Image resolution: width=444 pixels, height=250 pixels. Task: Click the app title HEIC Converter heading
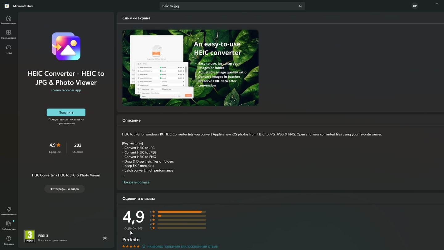pos(66,78)
